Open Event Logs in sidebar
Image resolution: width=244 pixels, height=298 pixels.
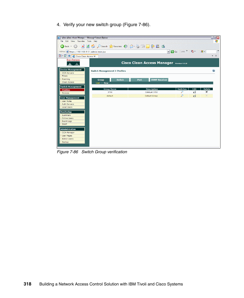72,121
